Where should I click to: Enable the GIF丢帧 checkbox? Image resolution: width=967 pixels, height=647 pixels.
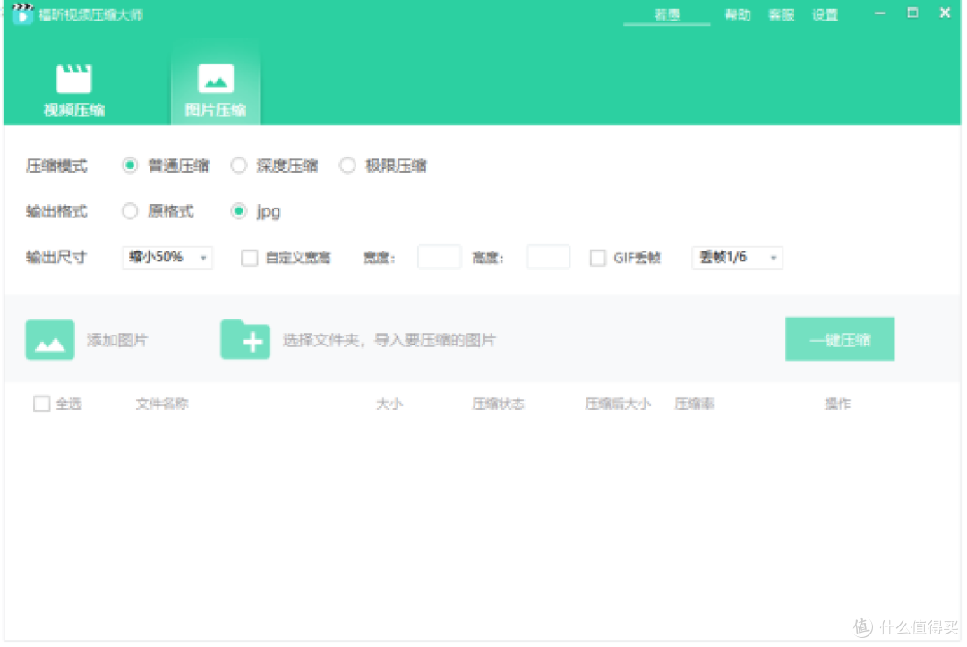coord(597,258)
